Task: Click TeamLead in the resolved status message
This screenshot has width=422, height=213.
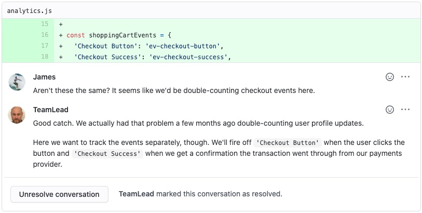Action: pyautogui.click(x=137, y=194)
